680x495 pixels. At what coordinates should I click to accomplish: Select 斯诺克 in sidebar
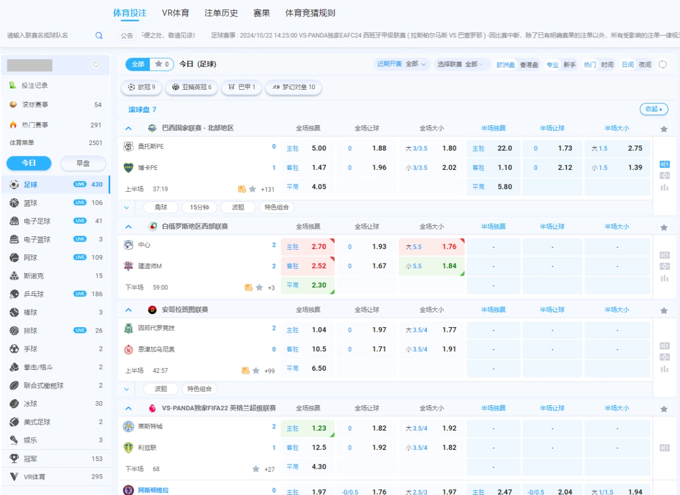pos(56,276)
